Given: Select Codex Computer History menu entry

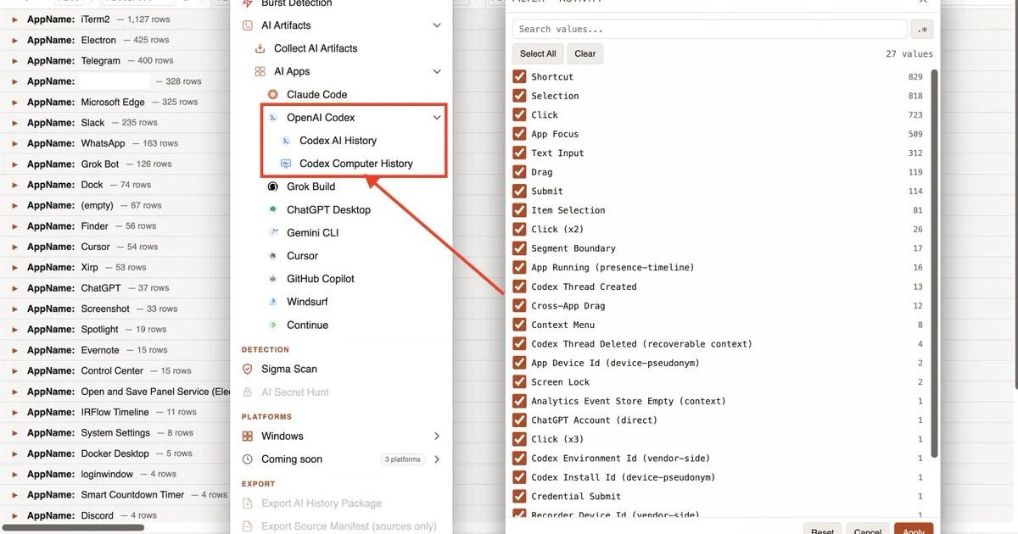Looking at the screenshot, I should [356, 164].
